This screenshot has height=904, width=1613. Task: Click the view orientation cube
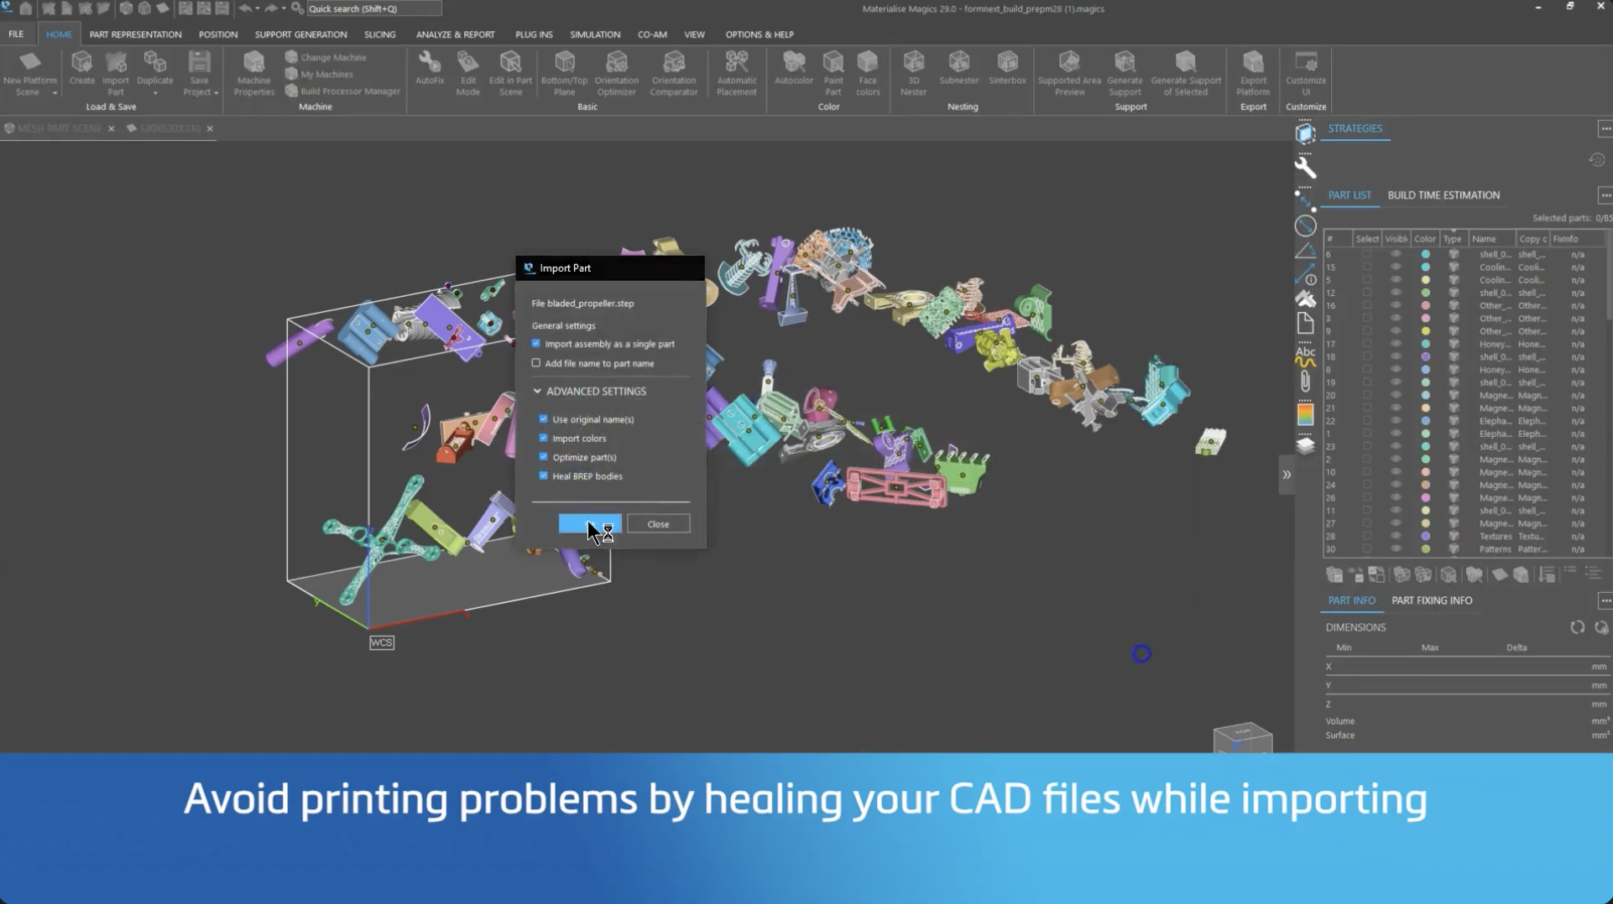click(x=1243, y=737)
